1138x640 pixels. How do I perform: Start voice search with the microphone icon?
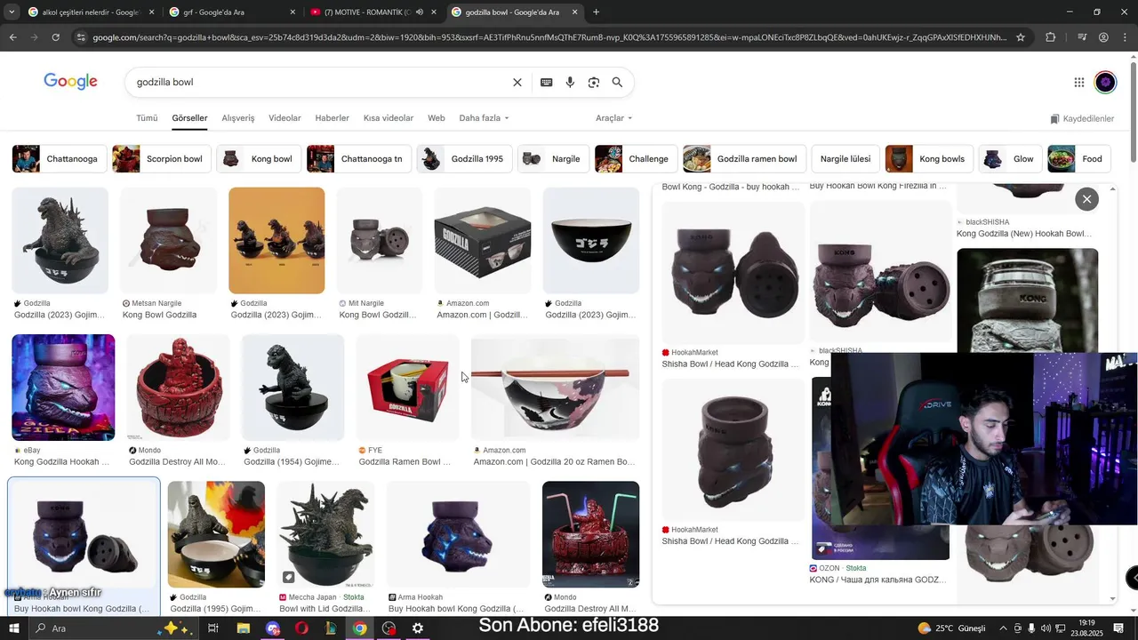pyautogui.click(x=570, y=83)
